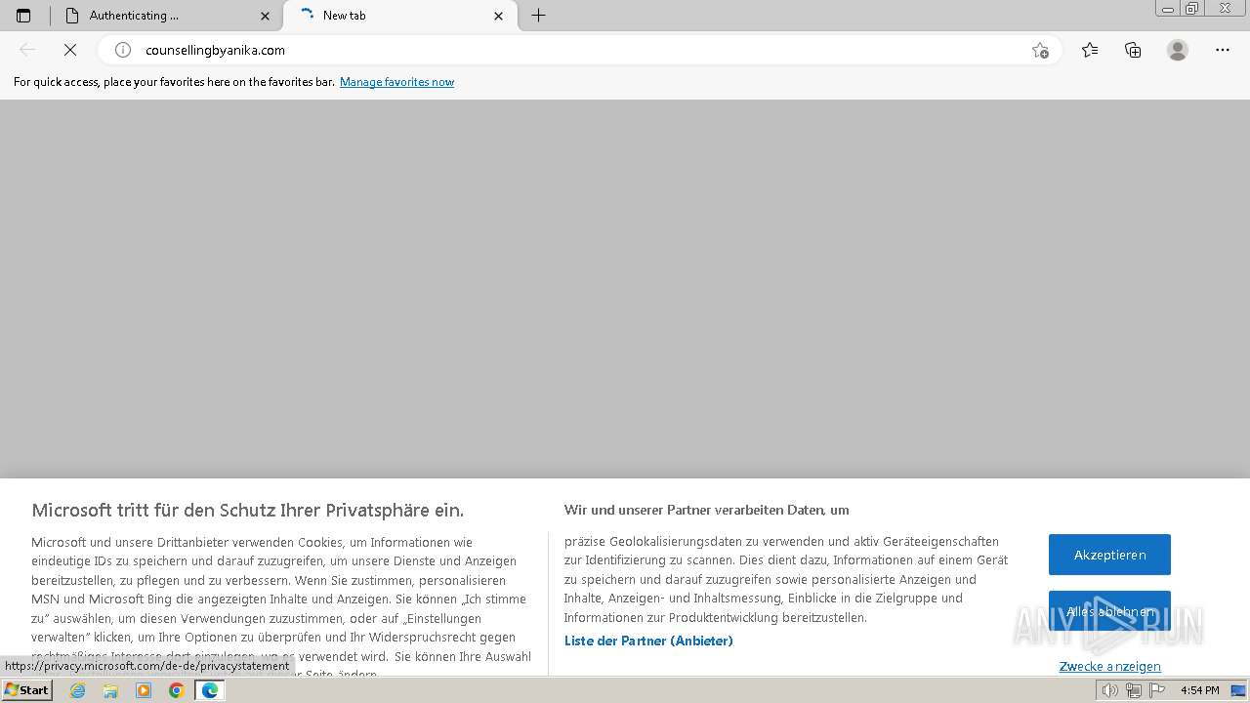The height and width of the screenshot is (703, 1250).
Task: Open File Explorer from taskbar
Action: (110, 690)
